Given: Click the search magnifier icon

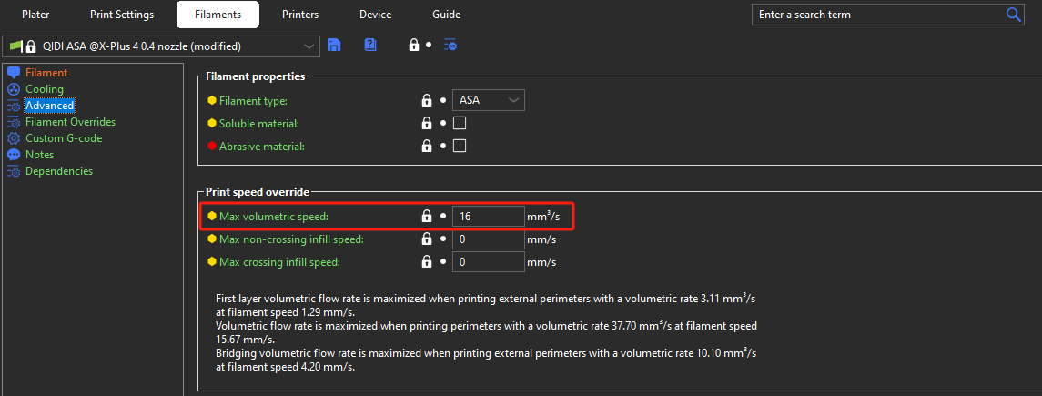Looking at the screenshot, I should pyautogui.click(x=1013, y=15).
